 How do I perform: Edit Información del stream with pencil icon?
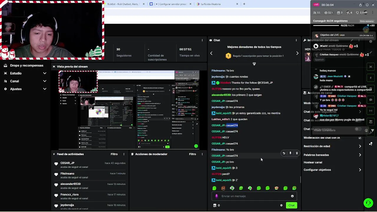point(352,40)
